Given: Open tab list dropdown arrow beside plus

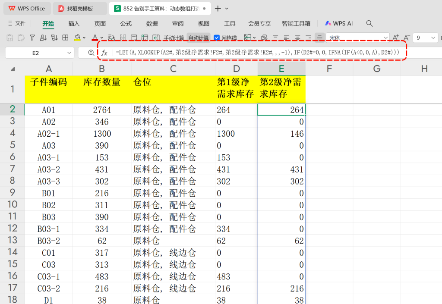Looking at the screenshot, I should click(x=227, y=9).
